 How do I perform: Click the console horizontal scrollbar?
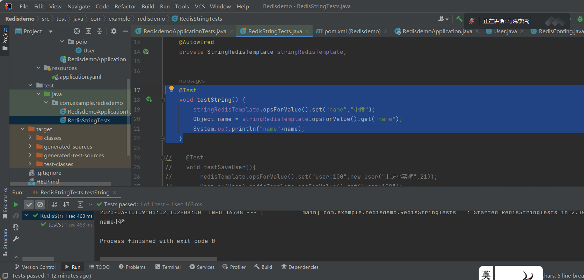(159, 259)
